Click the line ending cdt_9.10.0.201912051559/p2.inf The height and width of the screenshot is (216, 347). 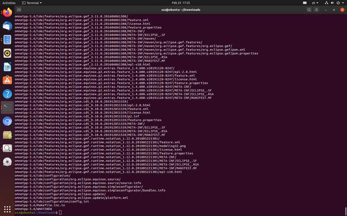click(77, 116)
